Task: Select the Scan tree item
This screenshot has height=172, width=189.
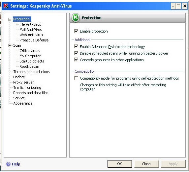Action: [17, 45]
